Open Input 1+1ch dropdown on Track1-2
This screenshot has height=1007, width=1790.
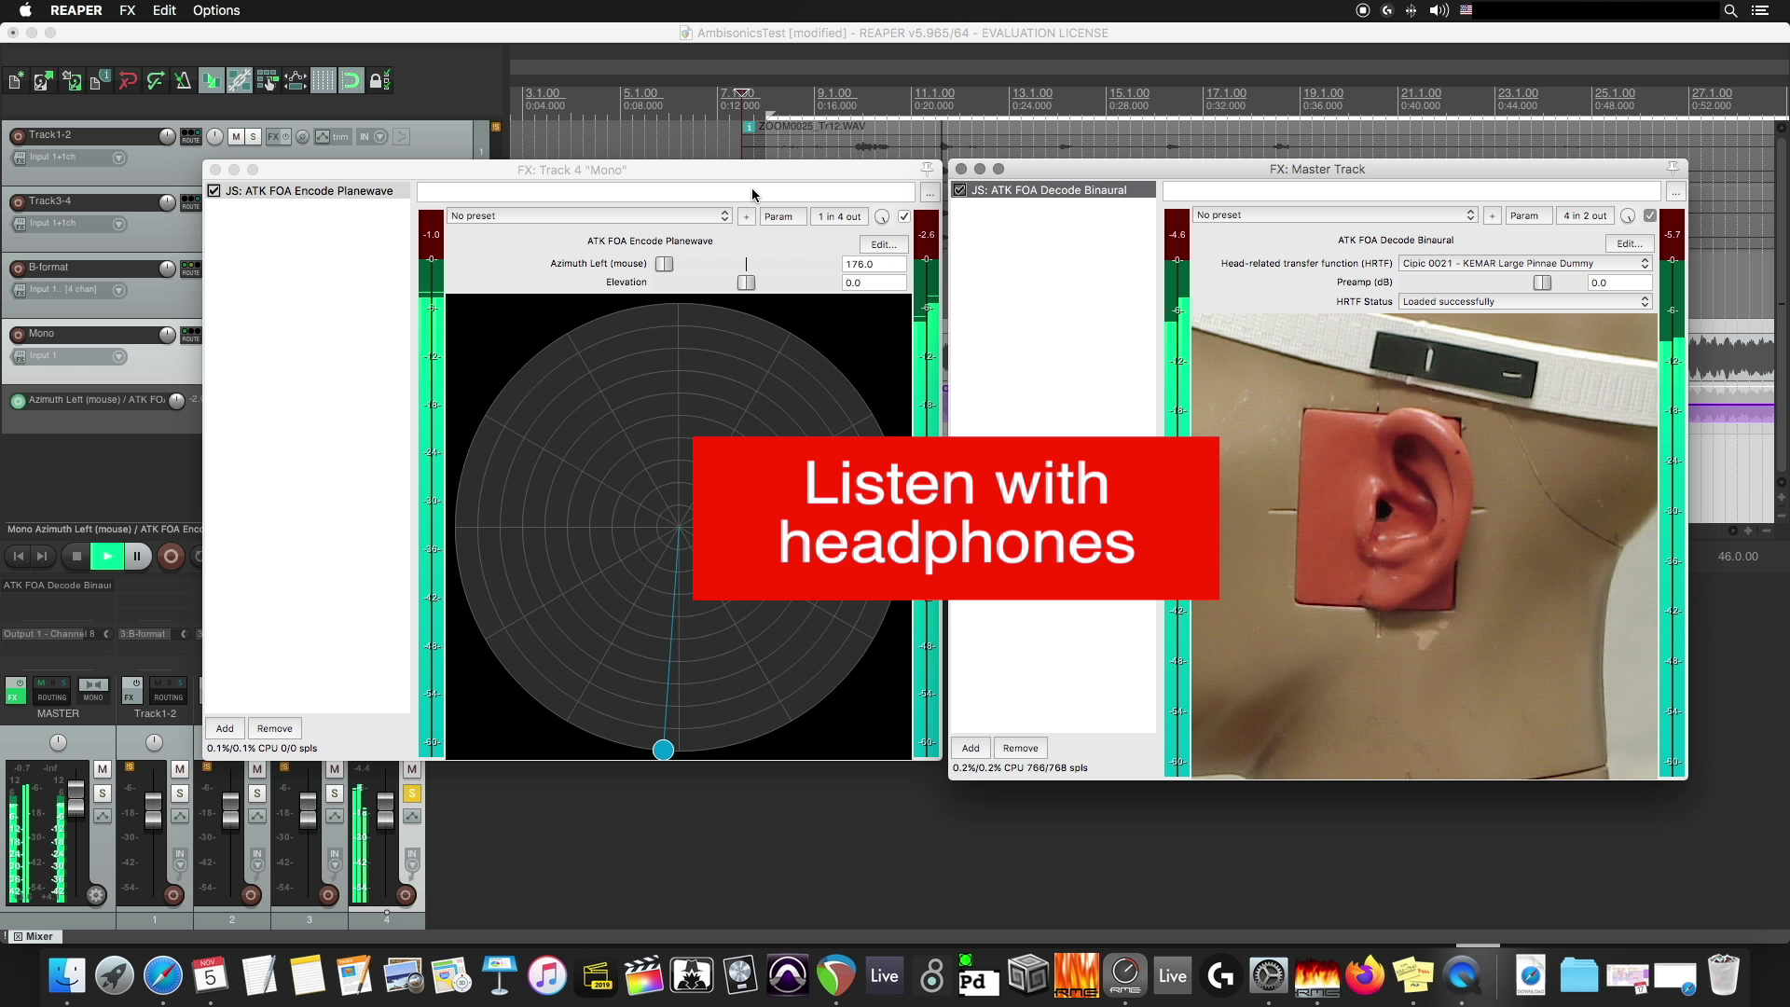coord(118,159)
